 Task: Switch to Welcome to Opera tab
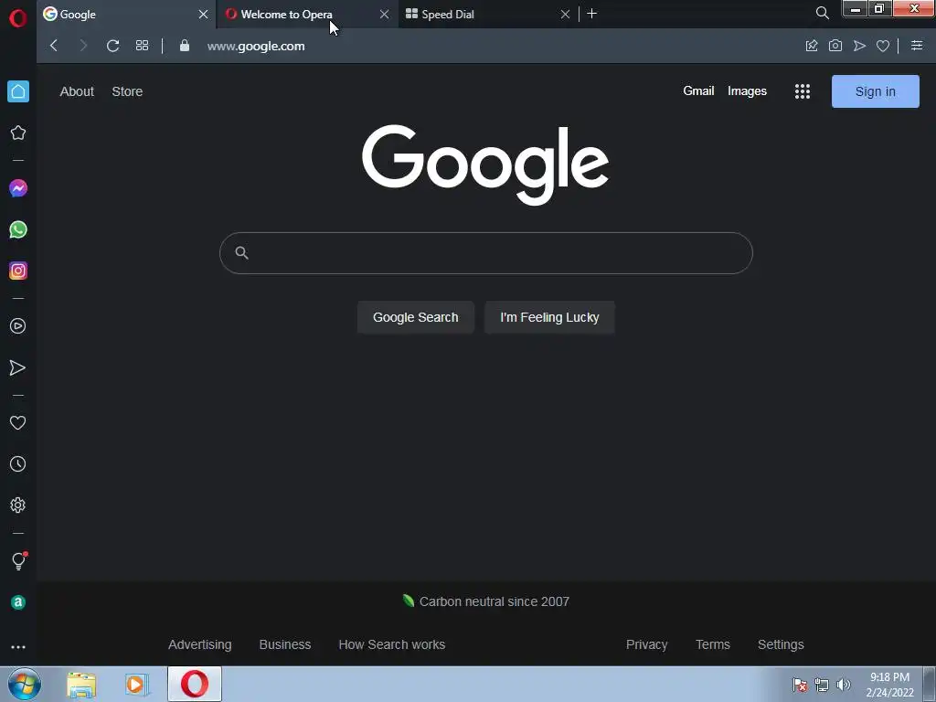tap(307, 15)
